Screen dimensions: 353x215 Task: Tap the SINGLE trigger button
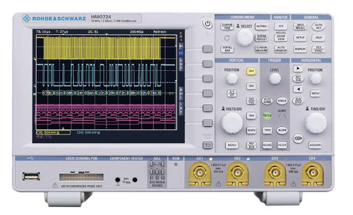[282, 100]
